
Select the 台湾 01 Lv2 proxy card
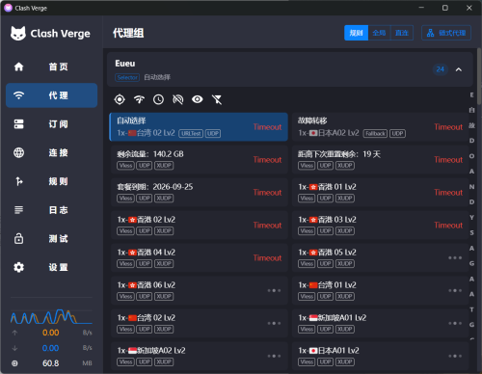[381, 290]
